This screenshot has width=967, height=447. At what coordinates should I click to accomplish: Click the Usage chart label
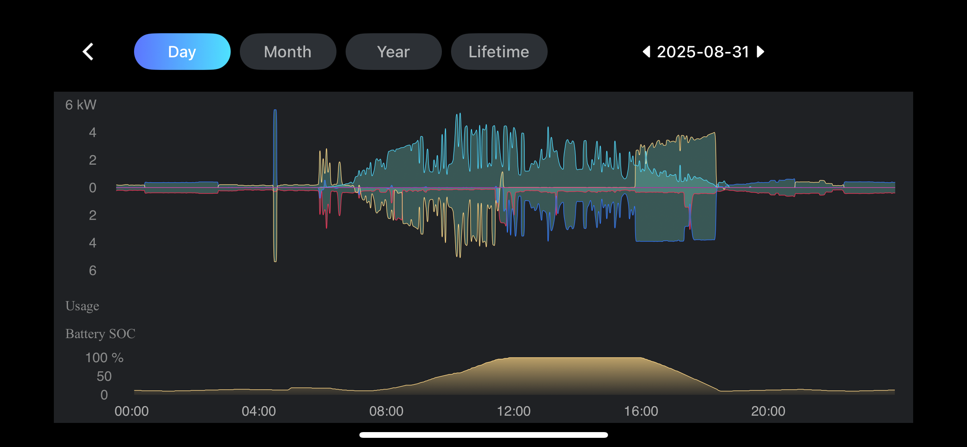coord(82,306)
